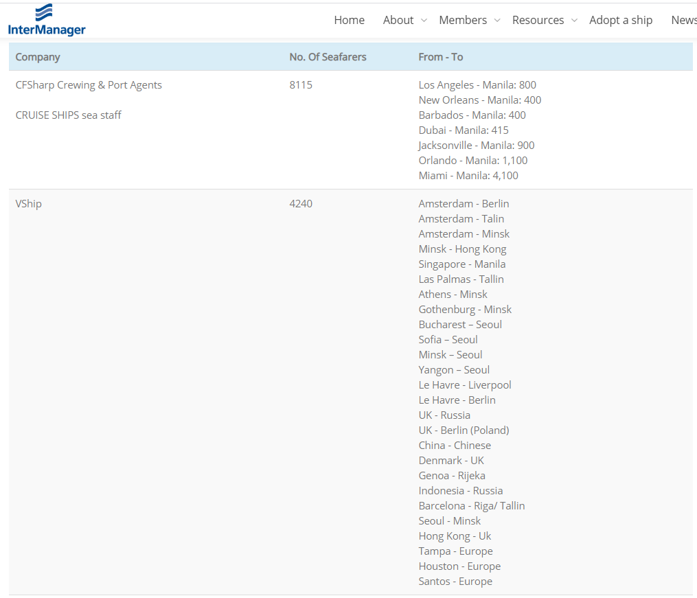Expand the dropdown chevron beside Members
The height and width of the screenshot is (598, 697).
pyautogui.click(x=497, y=21)
